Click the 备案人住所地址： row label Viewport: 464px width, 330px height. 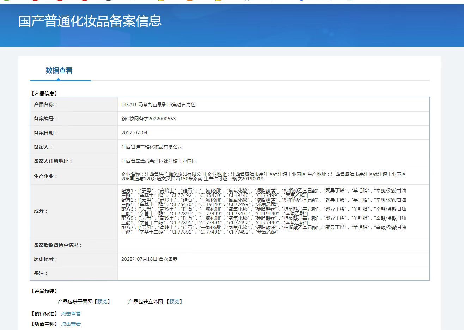point(53,161)
